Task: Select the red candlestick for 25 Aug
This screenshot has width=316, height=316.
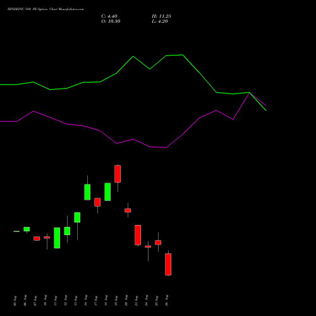Action: coord(158,243)
